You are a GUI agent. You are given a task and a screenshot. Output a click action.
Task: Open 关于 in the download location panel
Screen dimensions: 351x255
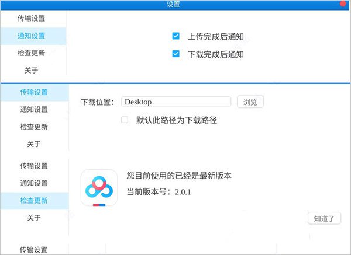pyautogui.click(x=34, y=144)
